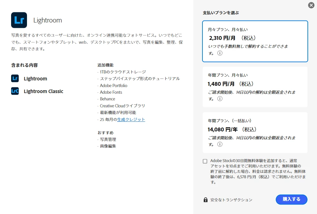Click the 購入する purchase button
The width and height of the screenshot is (317, 214).
coord(291,199)
